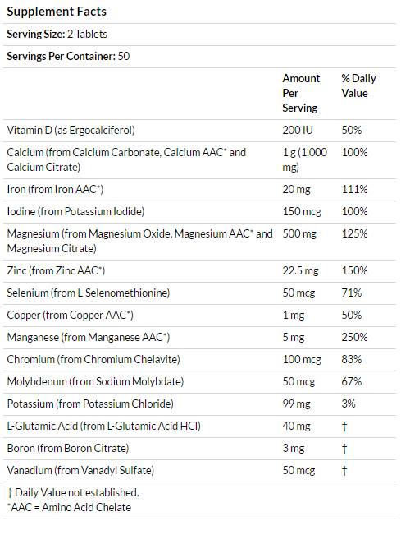Click the Iodine 150 mcg amount
The image size is (401, 535).
click(x=302, y=211)
